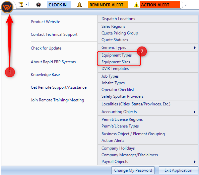Expand the Payroll Objects submenu arrow

tap(195, 162)
